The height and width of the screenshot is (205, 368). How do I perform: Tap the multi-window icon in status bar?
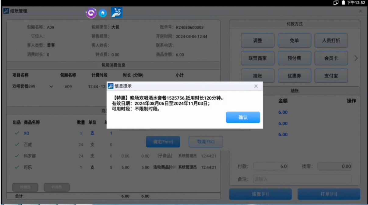point(335,2)
